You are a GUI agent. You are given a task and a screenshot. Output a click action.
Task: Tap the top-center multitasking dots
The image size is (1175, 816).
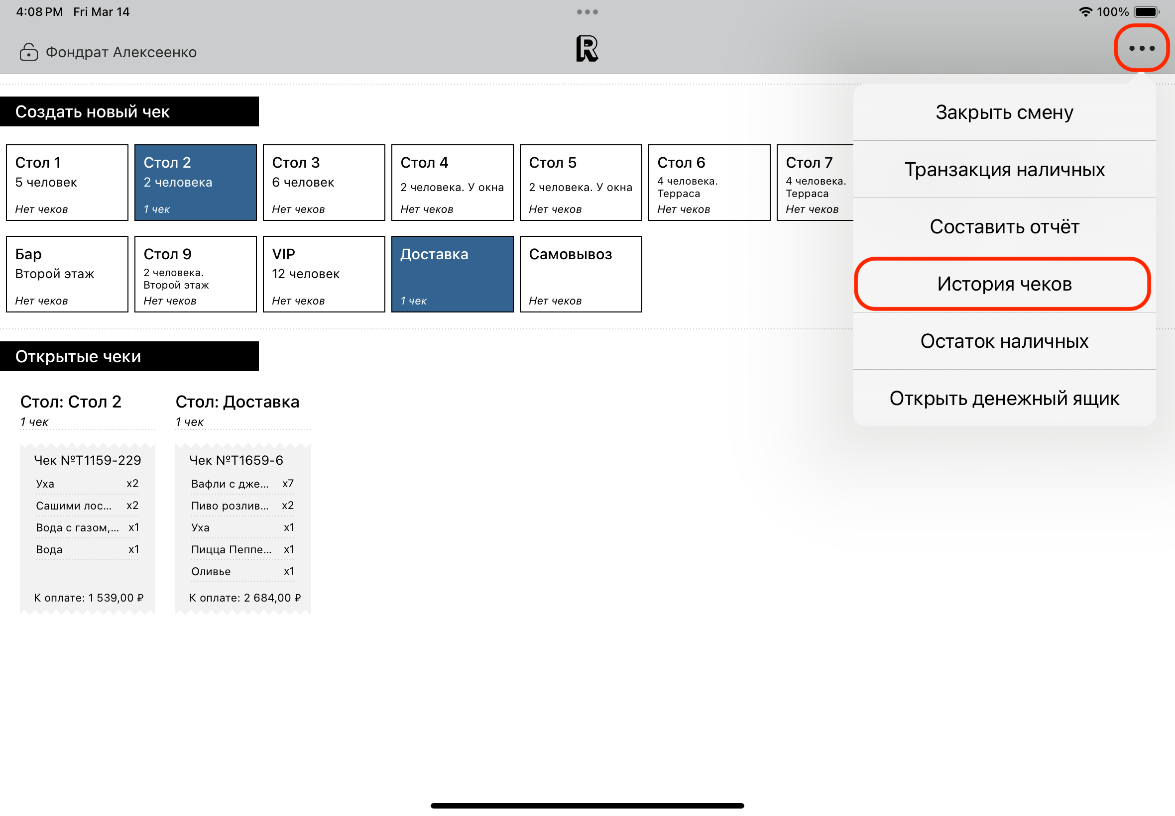[587, 12]
